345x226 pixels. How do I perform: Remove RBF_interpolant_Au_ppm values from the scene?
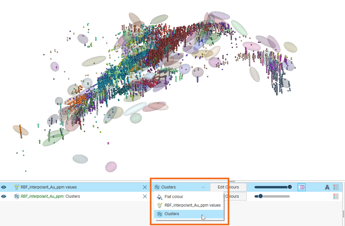coord(145,187)
